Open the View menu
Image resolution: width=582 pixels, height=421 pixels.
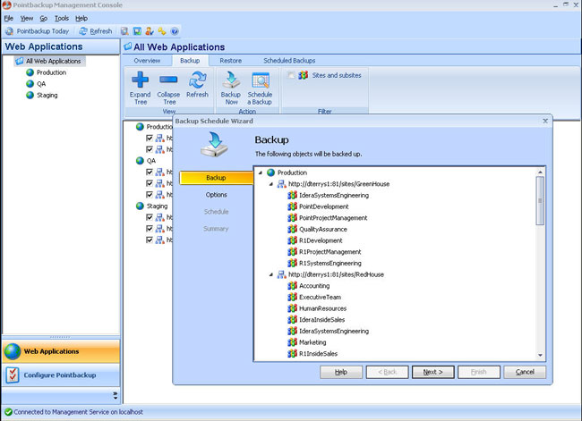pos(27,18)
